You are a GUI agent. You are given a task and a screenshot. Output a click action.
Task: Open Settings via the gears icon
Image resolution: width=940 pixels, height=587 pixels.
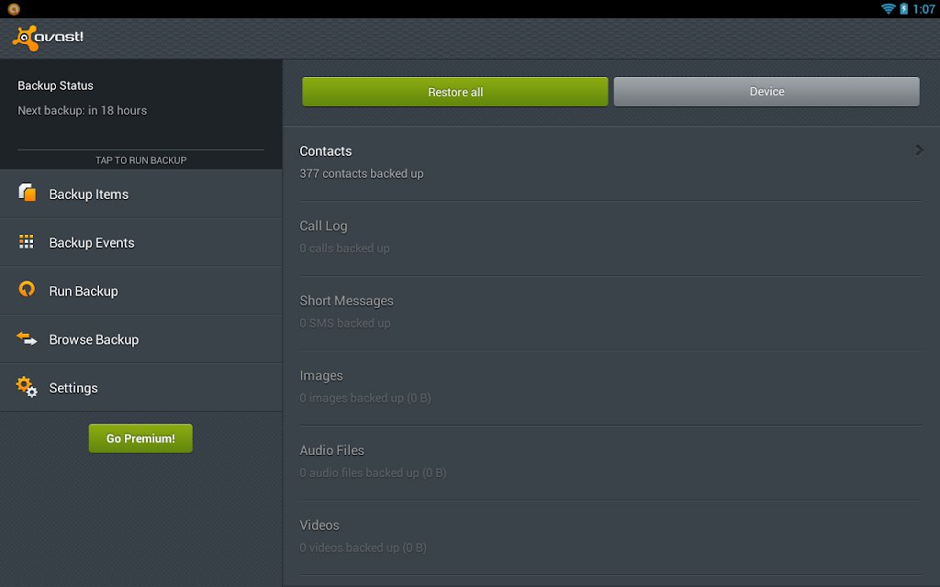click(x=27, y=387)
